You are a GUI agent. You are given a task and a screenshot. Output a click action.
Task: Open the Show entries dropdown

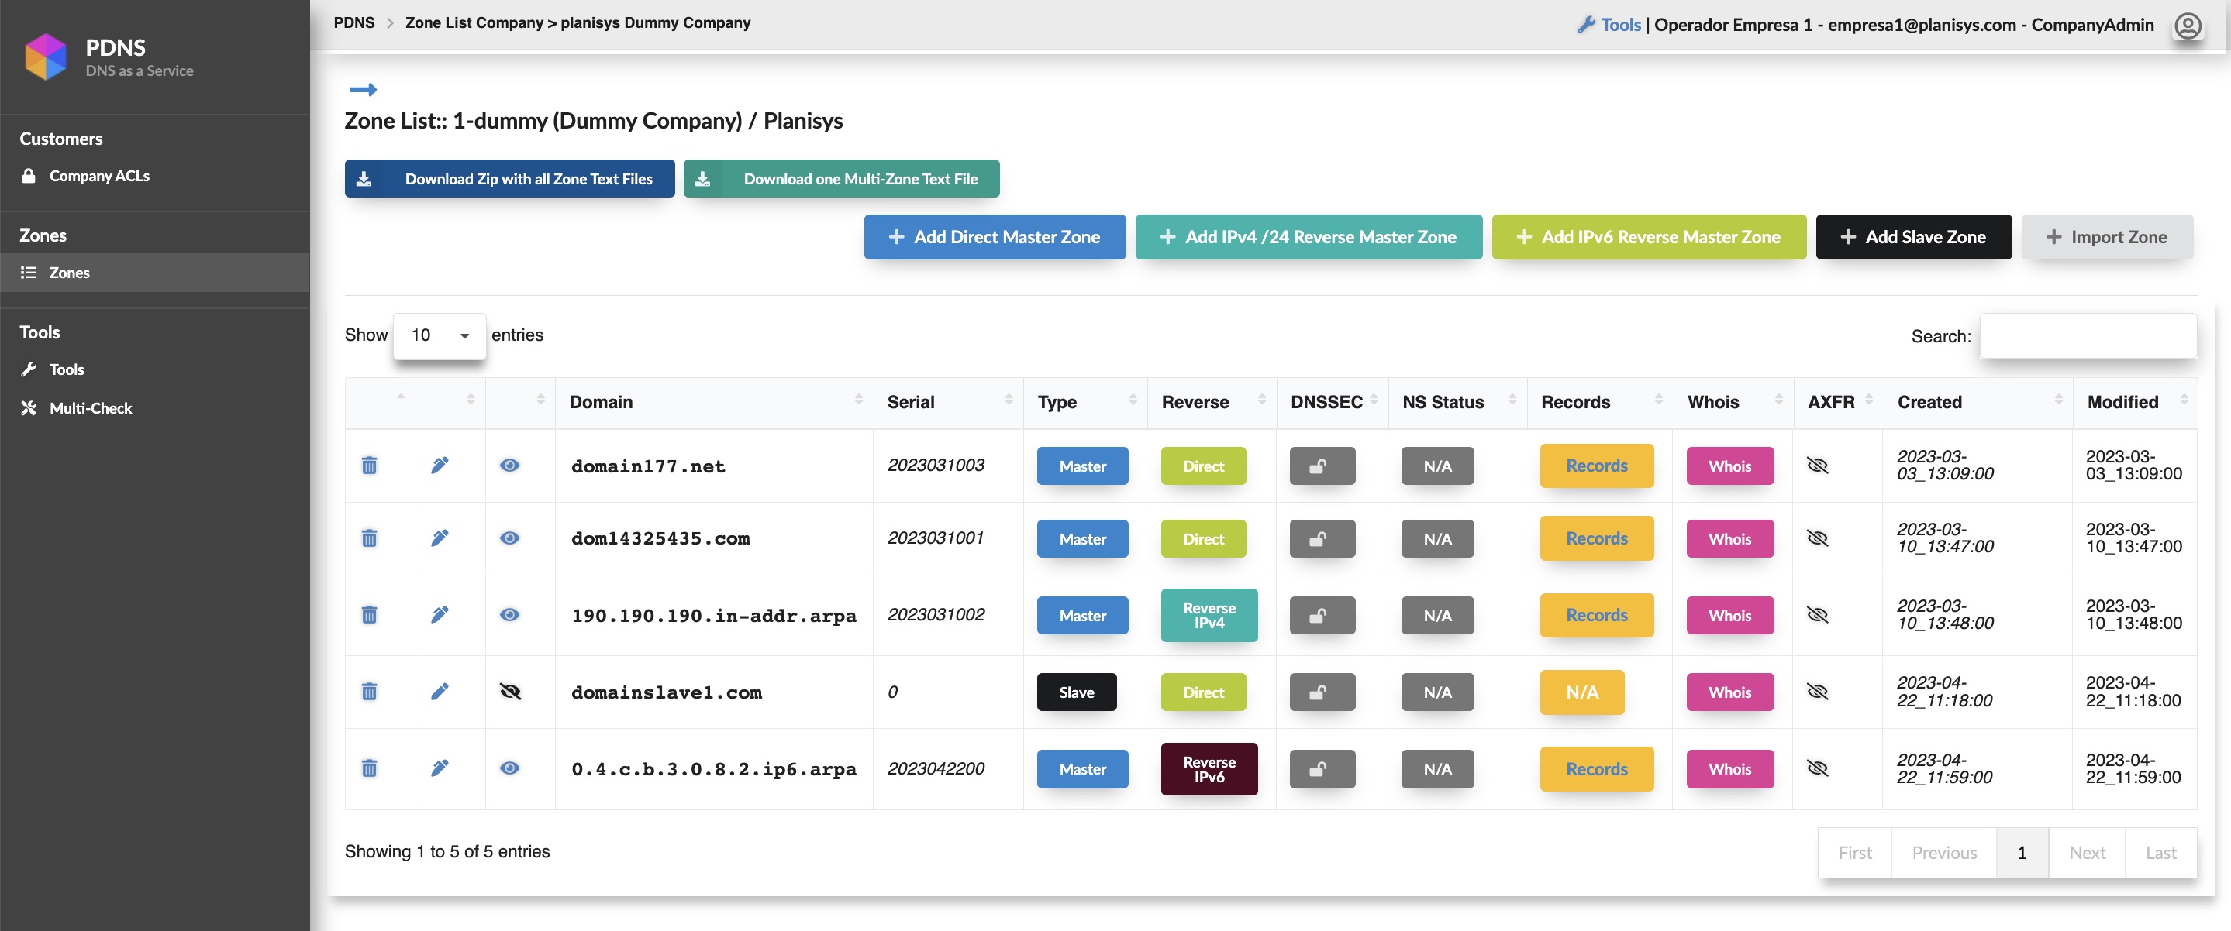[439, 335]
